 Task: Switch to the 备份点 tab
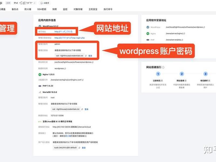[15, 9]
